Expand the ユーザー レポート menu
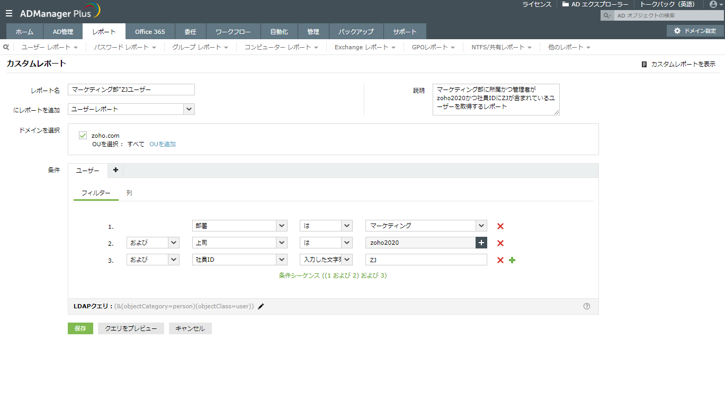The height and width of the screenshot is (410, 725). [50, 47]
